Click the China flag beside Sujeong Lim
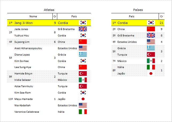Viewport: 172px width, 122px height. pos(83,42)
